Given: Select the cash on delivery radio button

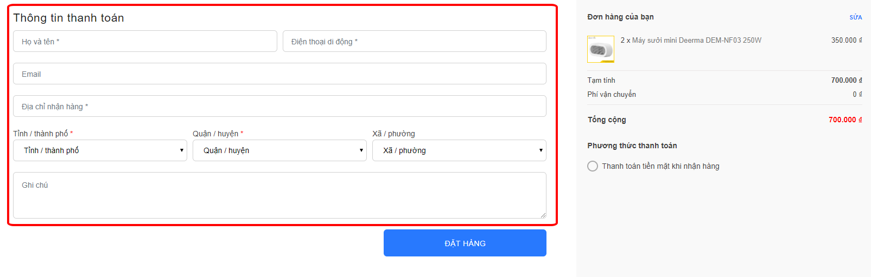Looking at the screenshot, I should (x=593, y=166).
